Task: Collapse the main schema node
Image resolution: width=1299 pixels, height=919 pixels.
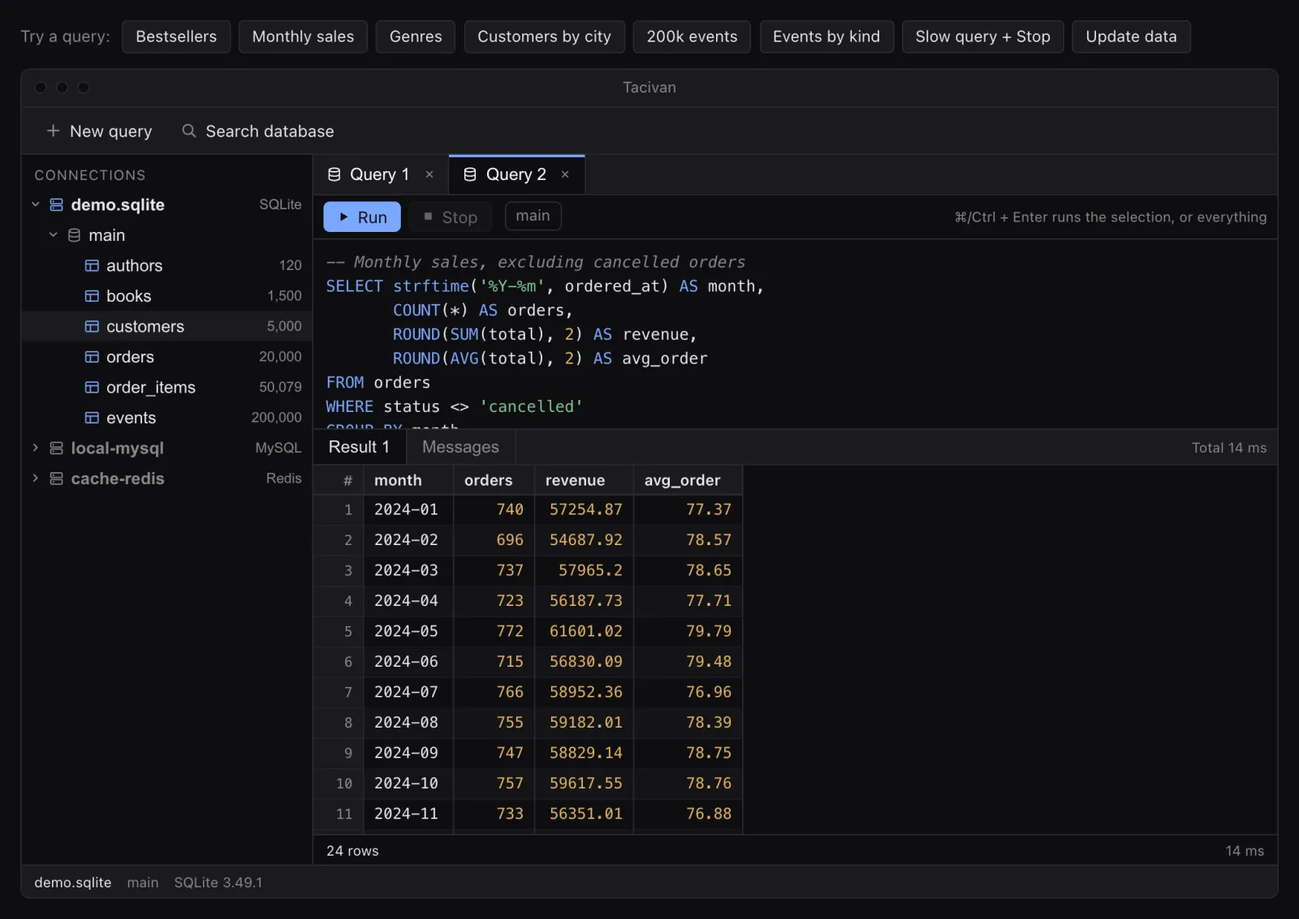Action: click(x=53, y=235)
